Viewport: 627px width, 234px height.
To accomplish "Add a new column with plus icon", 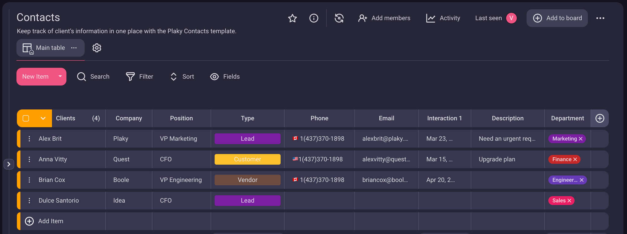I will pyautogui.click(x=599, y=119).
